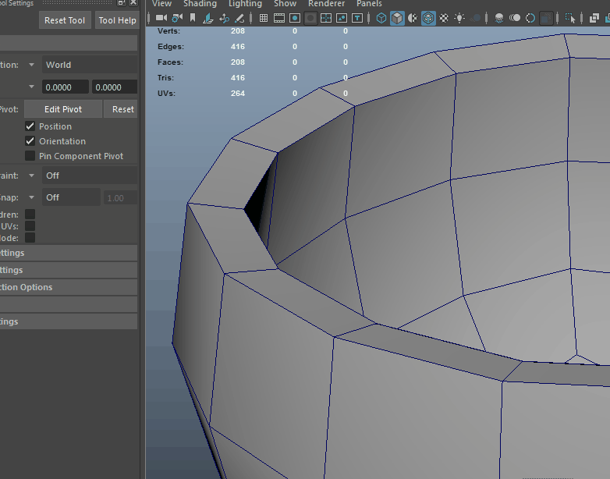Open the Show menu
This screenshot has height=479, width=610.
tap(285, 3)
